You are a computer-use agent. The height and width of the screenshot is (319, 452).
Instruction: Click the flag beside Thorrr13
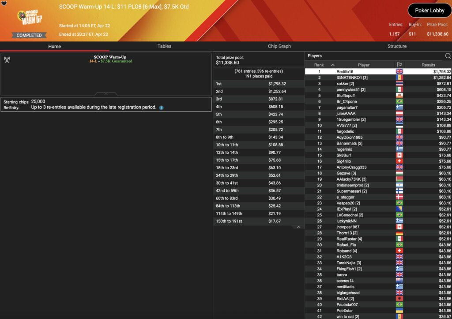pos(399,233)
